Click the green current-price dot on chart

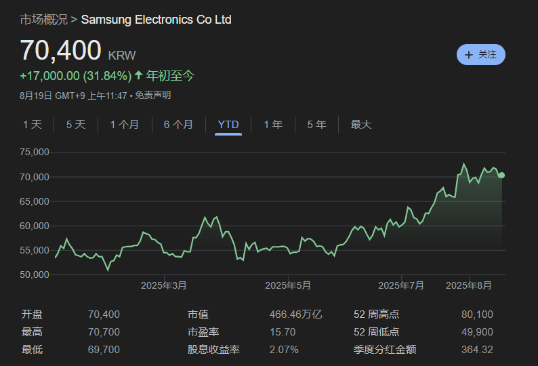coord(501,175)
